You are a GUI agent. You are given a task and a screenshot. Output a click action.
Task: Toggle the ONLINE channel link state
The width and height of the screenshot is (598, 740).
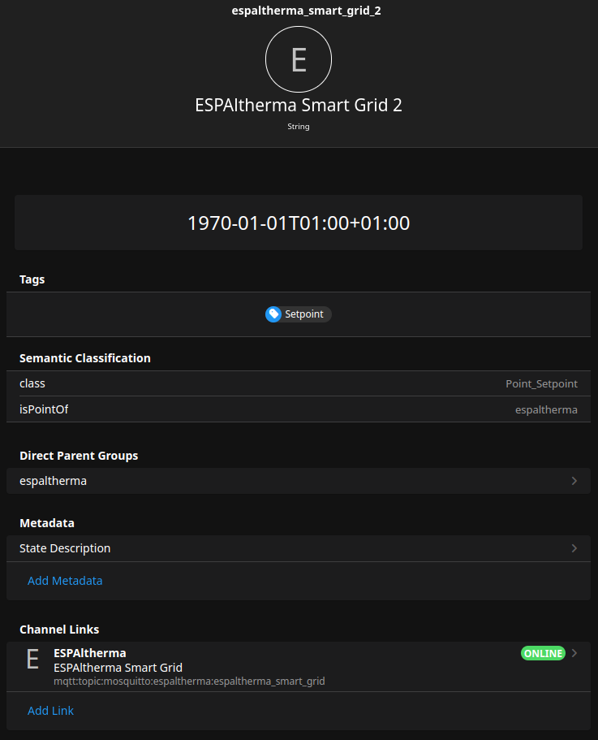pos(543,653)
